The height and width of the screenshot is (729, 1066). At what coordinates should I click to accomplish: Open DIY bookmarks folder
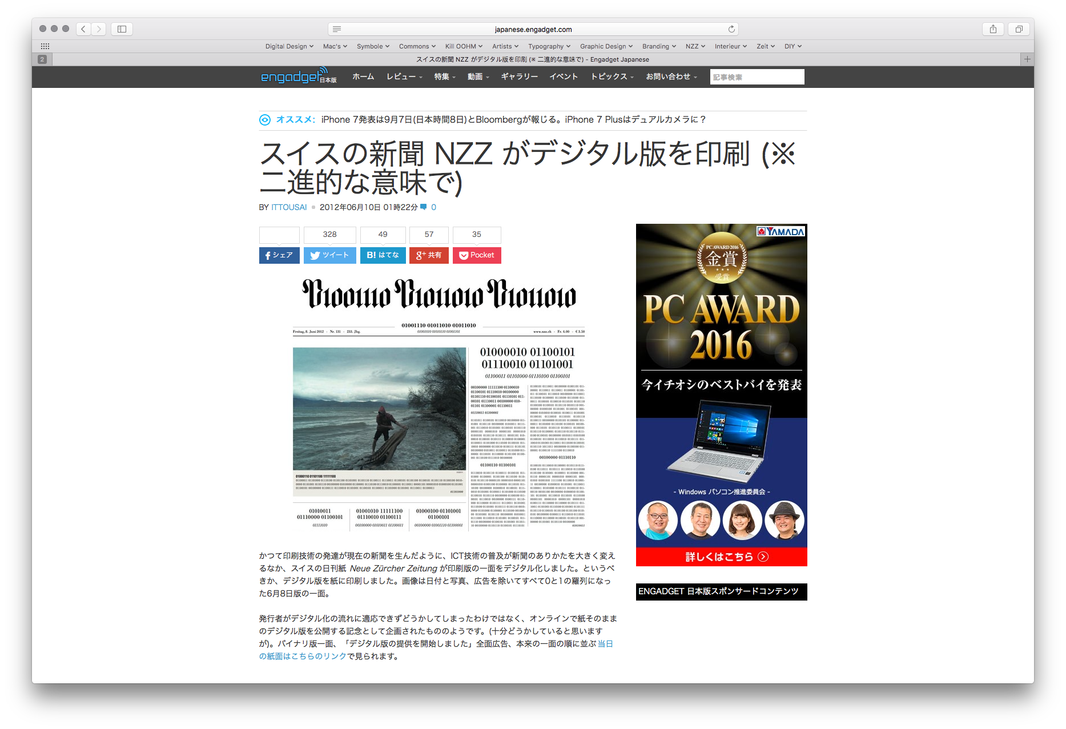[x=793, y=46]
